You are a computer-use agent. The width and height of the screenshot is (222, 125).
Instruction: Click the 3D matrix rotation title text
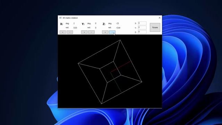(70, 18)
